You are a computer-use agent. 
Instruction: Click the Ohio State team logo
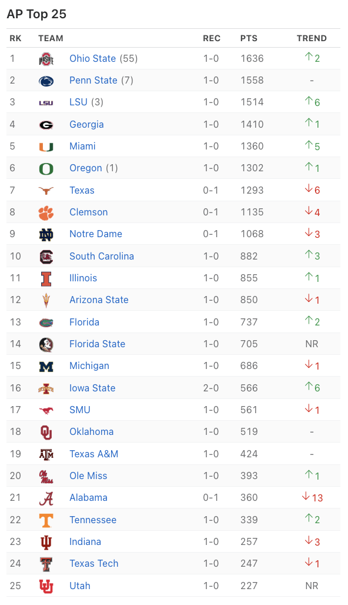(46, 59)
